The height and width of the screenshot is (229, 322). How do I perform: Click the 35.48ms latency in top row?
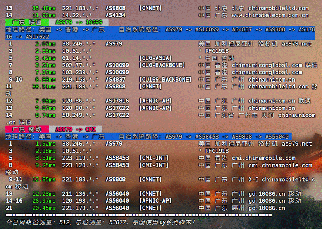pos(44,8)
